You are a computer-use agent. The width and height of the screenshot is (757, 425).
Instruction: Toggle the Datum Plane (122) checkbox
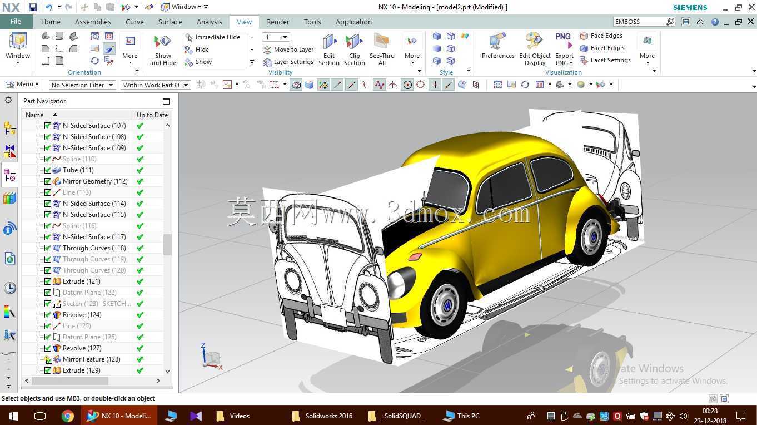coord(48,293)
